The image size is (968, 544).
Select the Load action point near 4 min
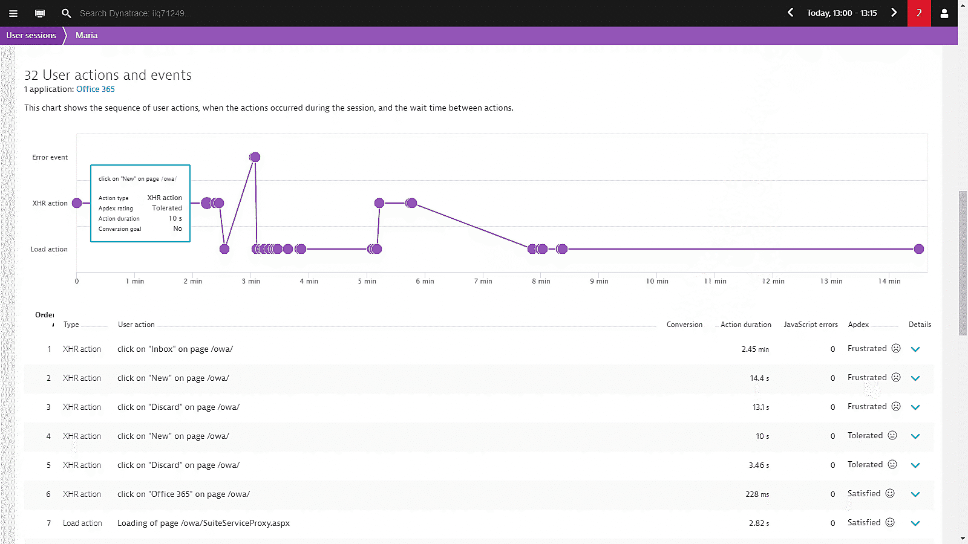click(x=301, y=249)
